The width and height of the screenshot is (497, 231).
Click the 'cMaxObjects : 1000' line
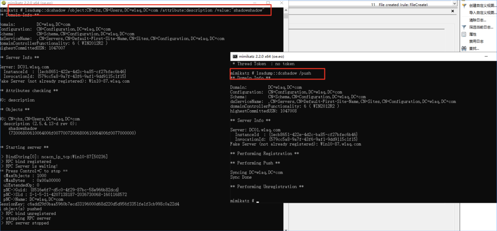click(25, 175)
